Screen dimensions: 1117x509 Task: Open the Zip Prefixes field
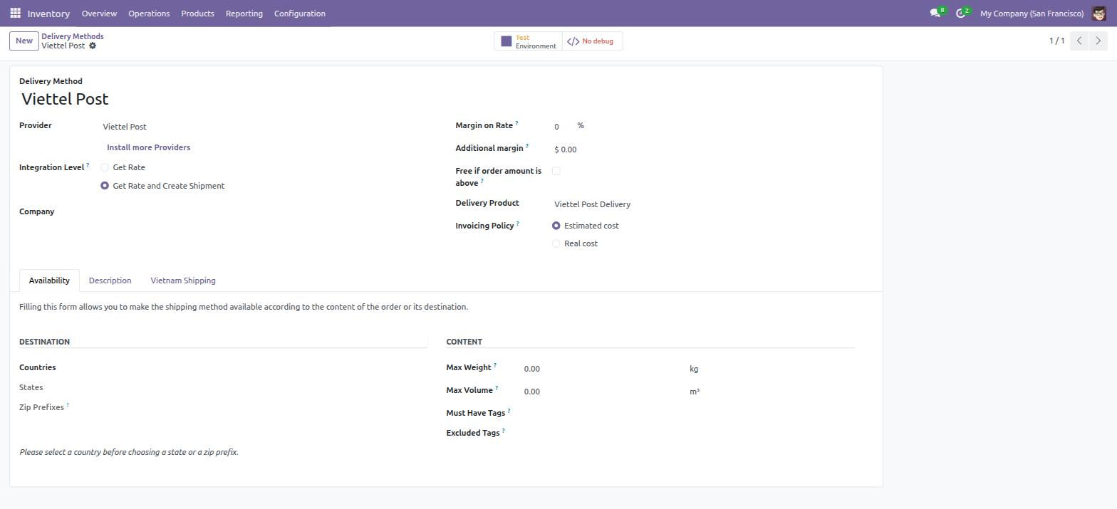261,408
